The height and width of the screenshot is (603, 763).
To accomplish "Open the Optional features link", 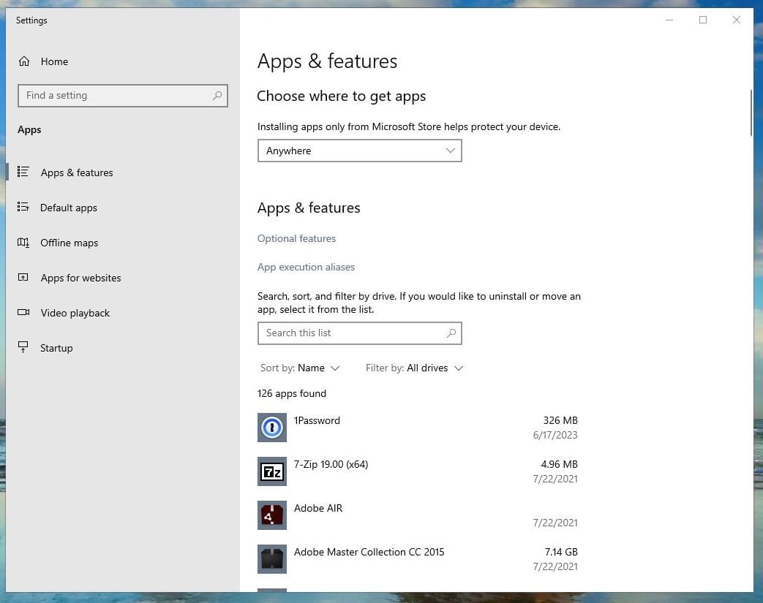I will pos(296,238).
